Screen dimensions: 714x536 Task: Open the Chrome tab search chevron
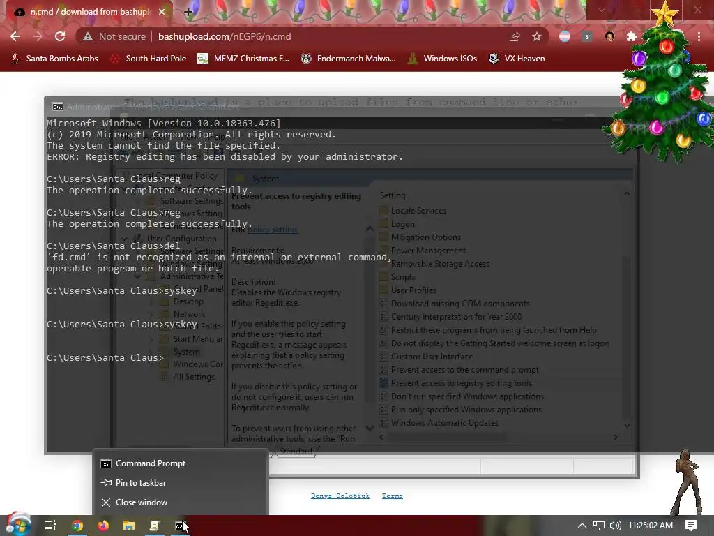(602, 10)
